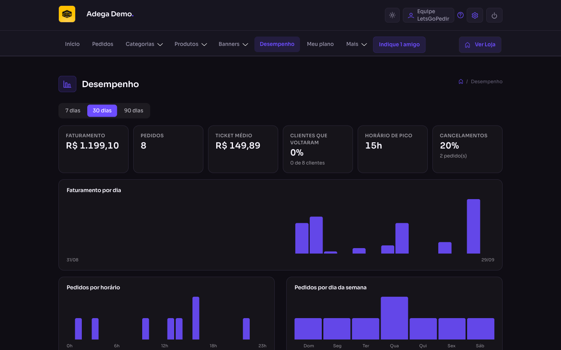Expand the Categorias dropdown
Screen dimensions: 561x350
144,44
